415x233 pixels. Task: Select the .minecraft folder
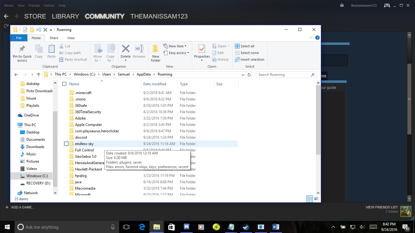point(83,93)
